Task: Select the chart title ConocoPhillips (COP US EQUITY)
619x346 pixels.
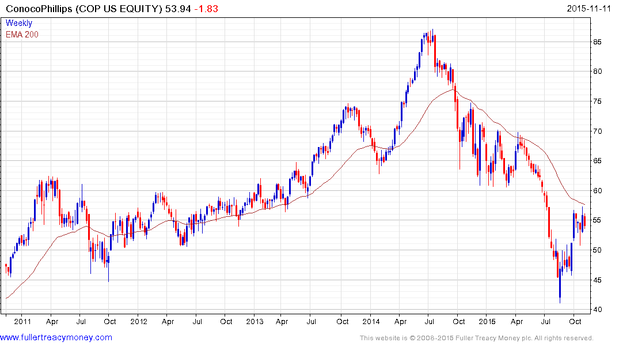Action: coord(83,9)
